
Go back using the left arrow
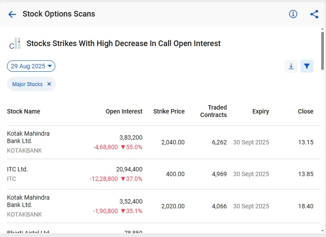pos(12,14)
